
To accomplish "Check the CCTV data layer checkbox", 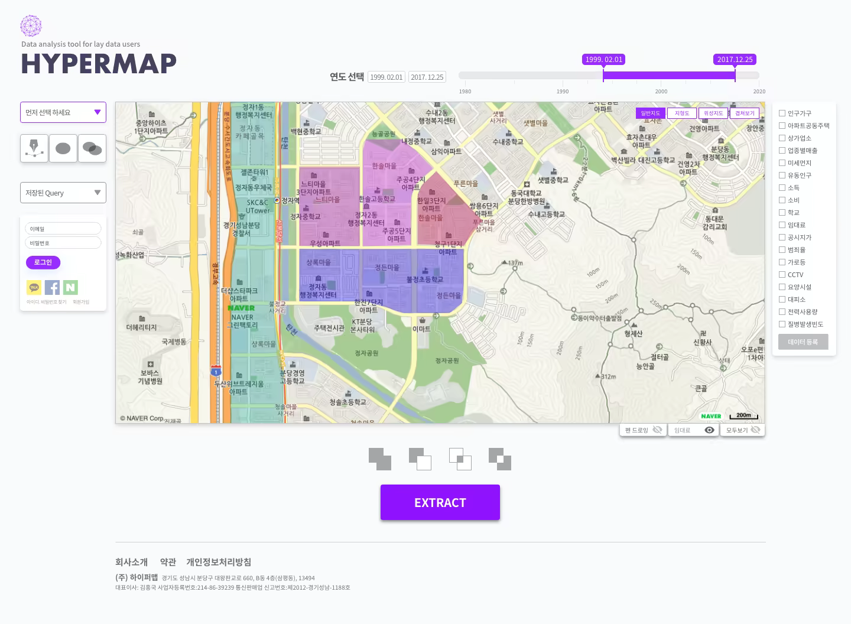I will click(782, 274).
